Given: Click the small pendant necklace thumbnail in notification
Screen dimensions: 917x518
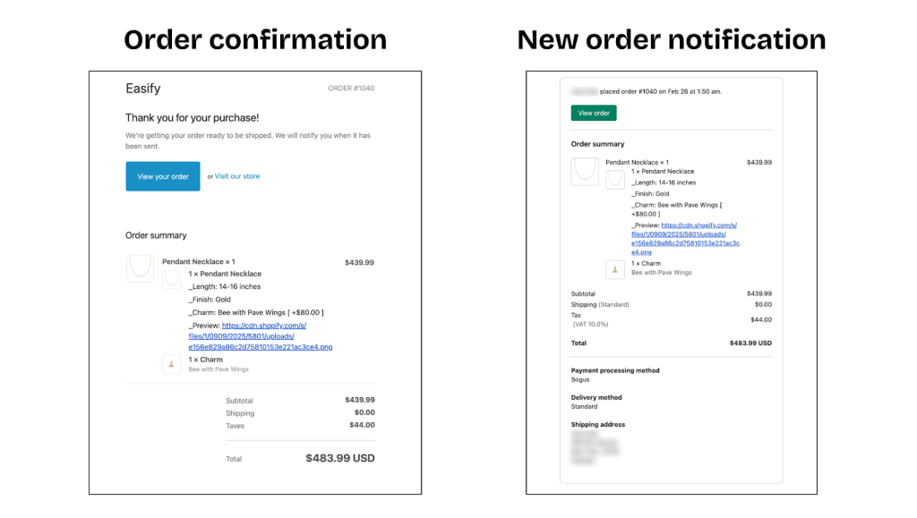Looking at the screenshot, I should (615, 179).
